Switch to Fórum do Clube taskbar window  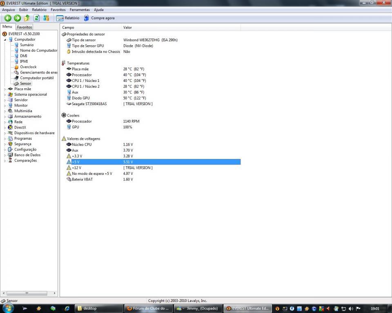click(149, 309)
